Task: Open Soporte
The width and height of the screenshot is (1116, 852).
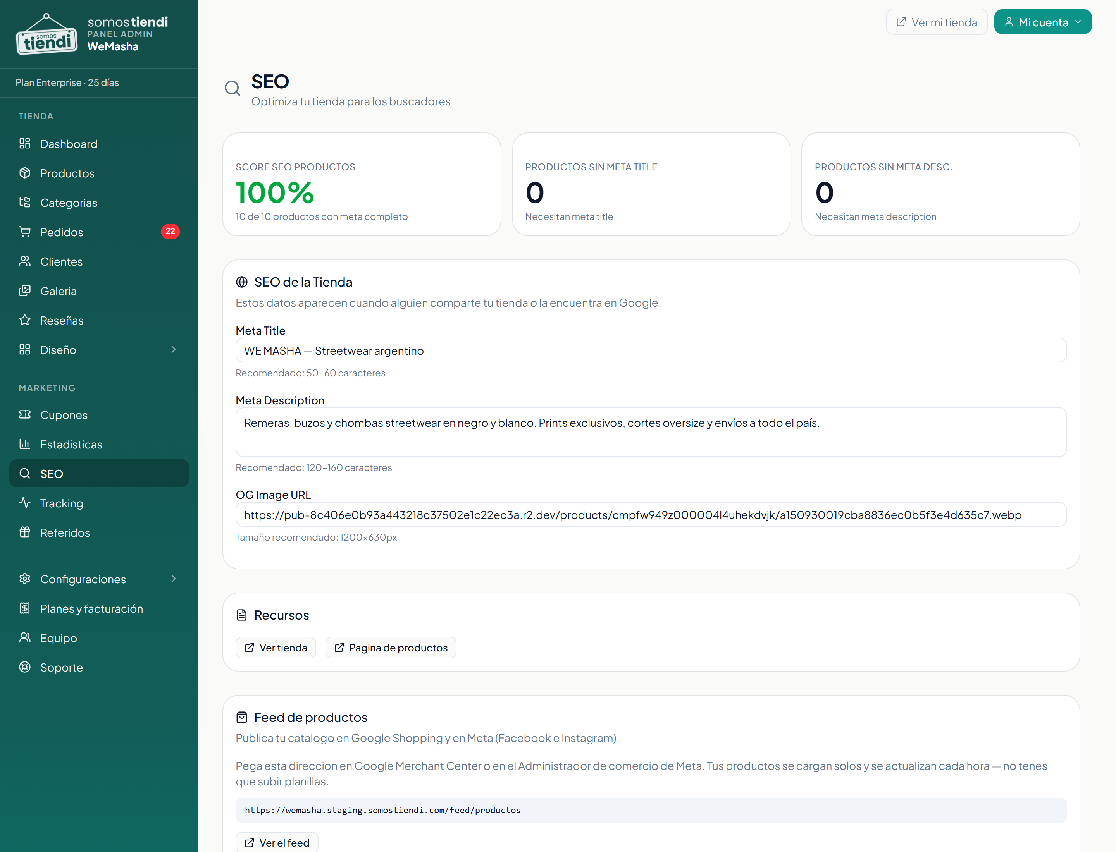Action: click(99, 667)
